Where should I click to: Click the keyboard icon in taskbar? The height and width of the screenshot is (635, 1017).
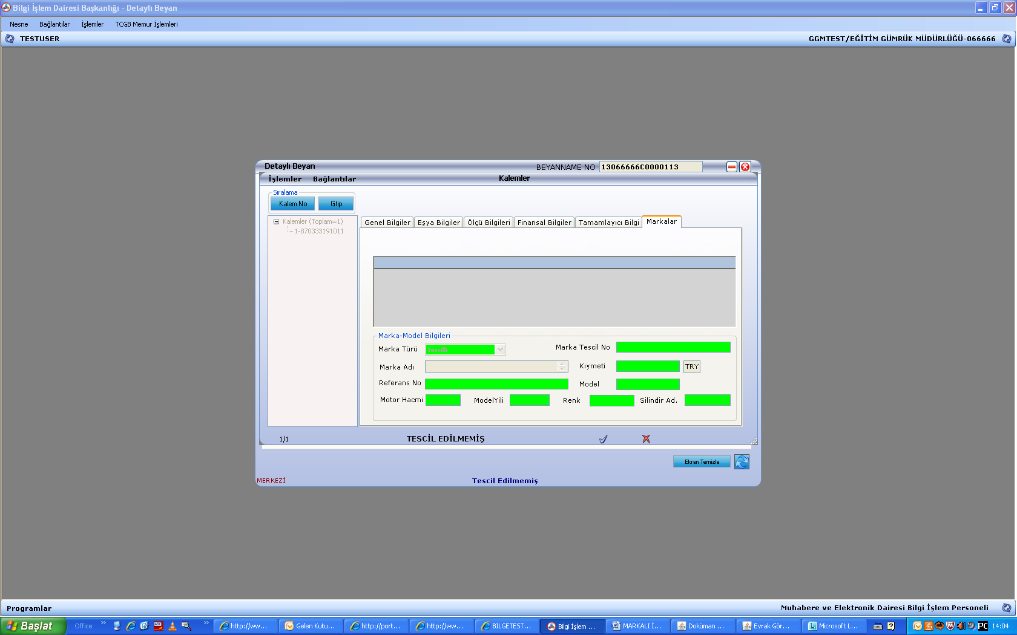click(878, 626)
